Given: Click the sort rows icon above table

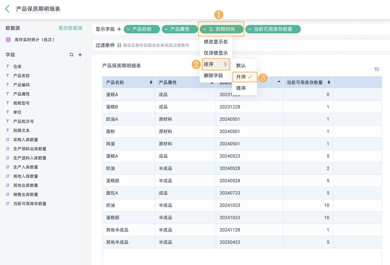Looking at the screenshot, I should click(377, 69).
